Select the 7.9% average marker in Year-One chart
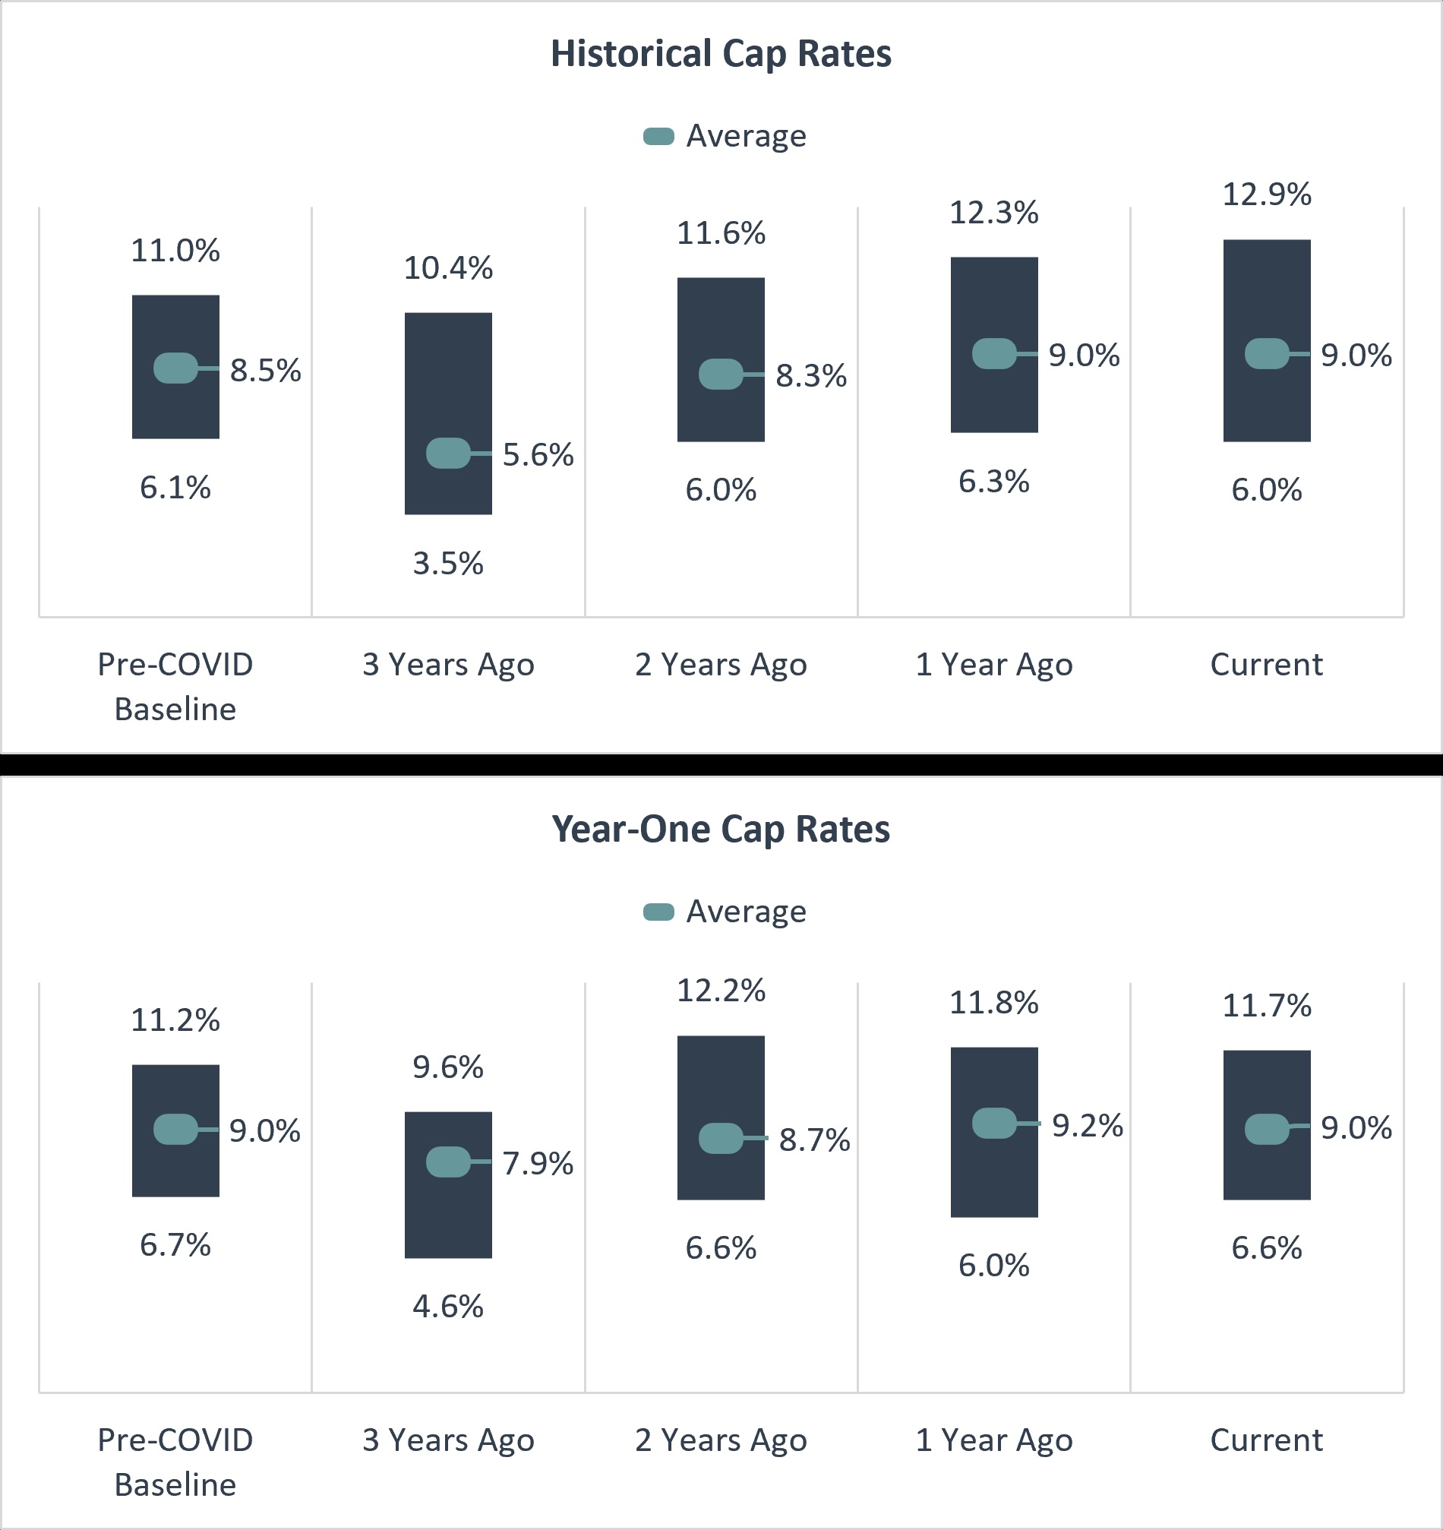 [448, 1162]
